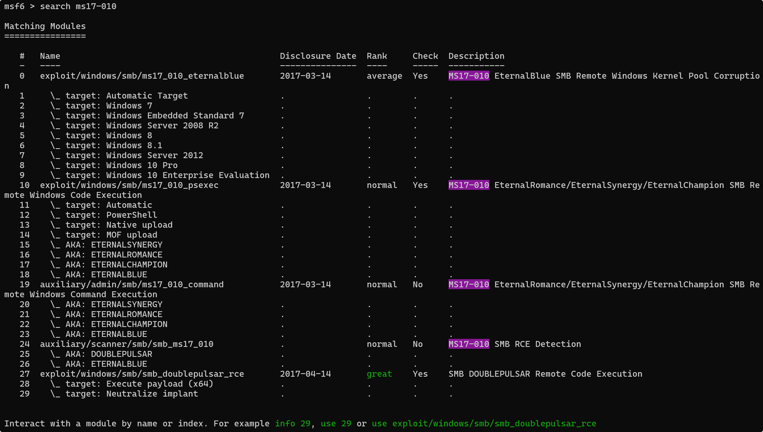Click the smb_doublepulsar_rce module name in row 27

click(142, 374)
